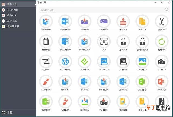Click the 解鎖PDF unlock icon

(123, 41)
